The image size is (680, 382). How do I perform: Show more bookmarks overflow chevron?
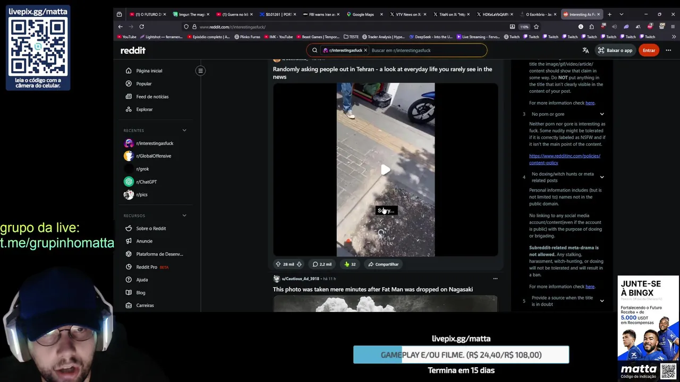(674, 37)
